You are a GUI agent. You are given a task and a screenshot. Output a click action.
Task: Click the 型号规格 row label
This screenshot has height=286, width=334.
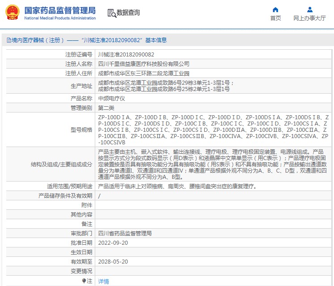tap(81, 130)
